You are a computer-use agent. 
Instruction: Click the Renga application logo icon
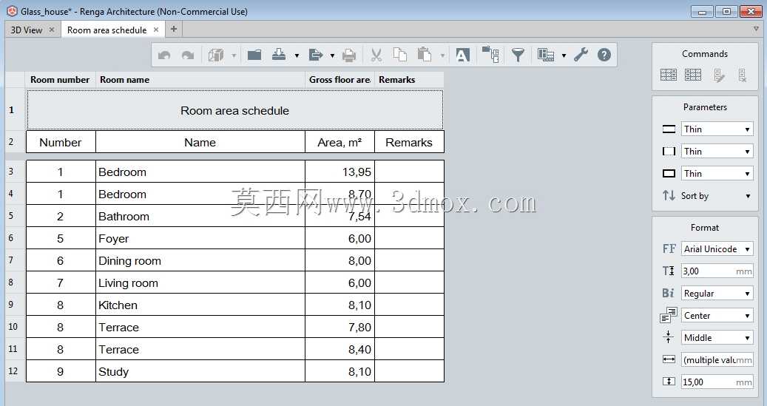pyautogui.click(x=12, y=11)
